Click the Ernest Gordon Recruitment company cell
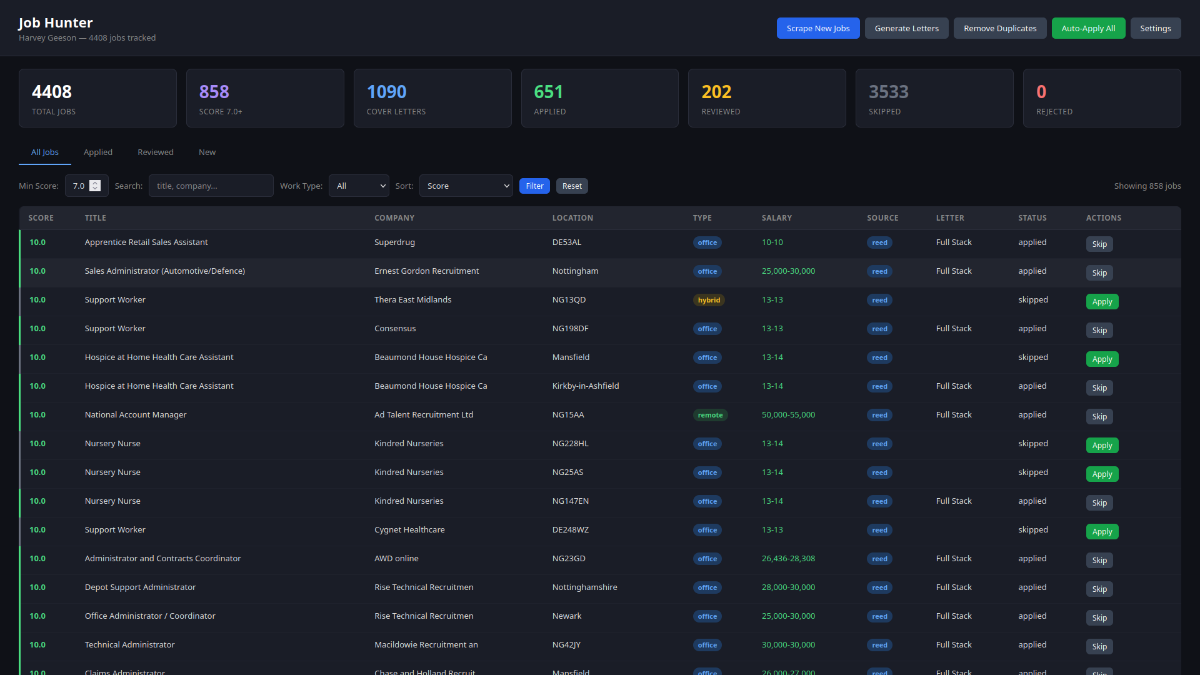 pos(427,271)
